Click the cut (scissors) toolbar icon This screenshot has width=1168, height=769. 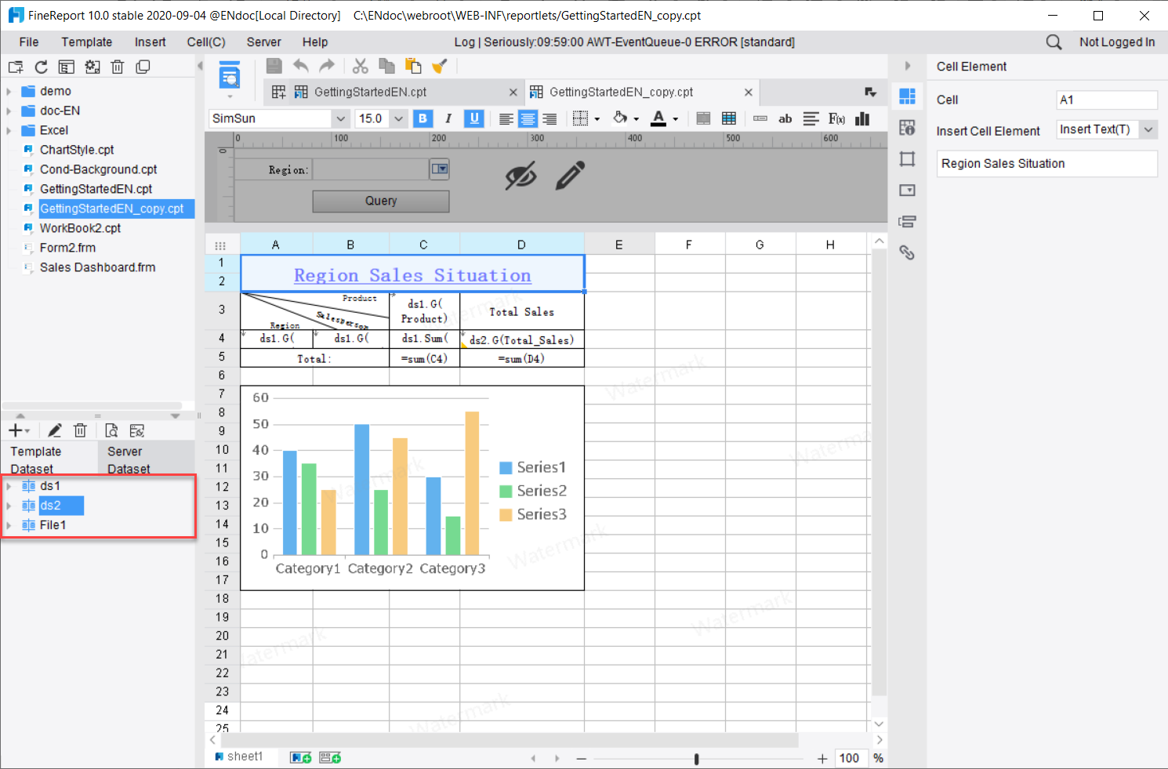click(360, 66)
